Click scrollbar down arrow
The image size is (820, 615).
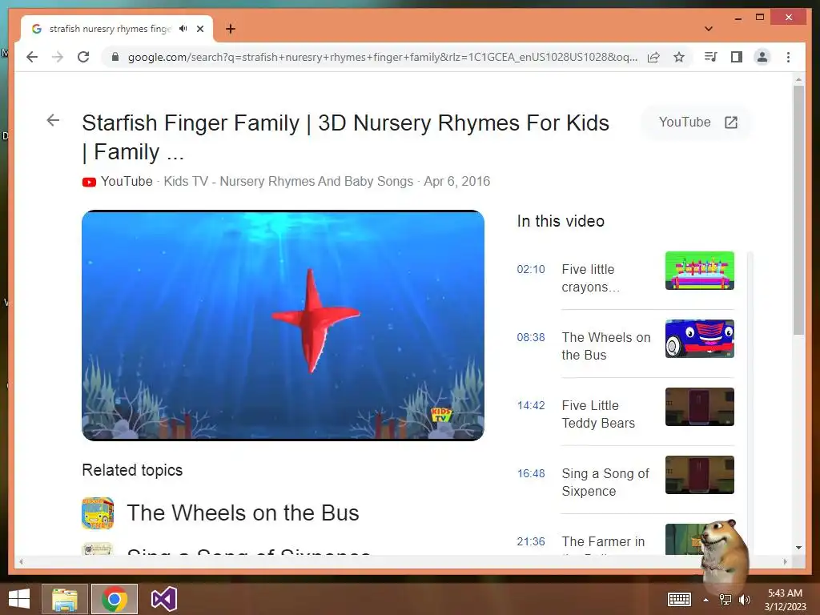coord(798,548)
